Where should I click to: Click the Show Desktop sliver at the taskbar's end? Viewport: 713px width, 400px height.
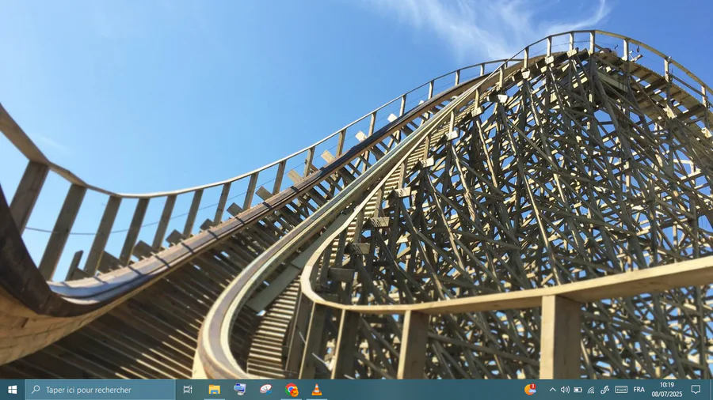coord(711,390)
